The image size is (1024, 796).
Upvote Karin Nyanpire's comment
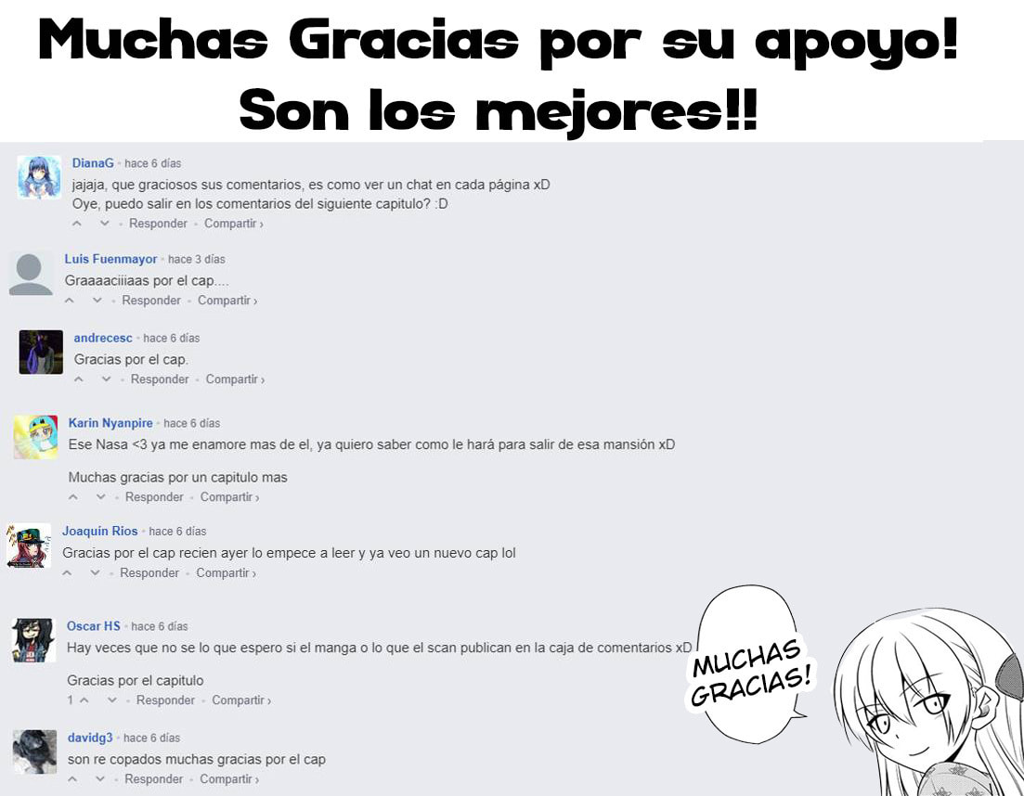pos(73,497)
